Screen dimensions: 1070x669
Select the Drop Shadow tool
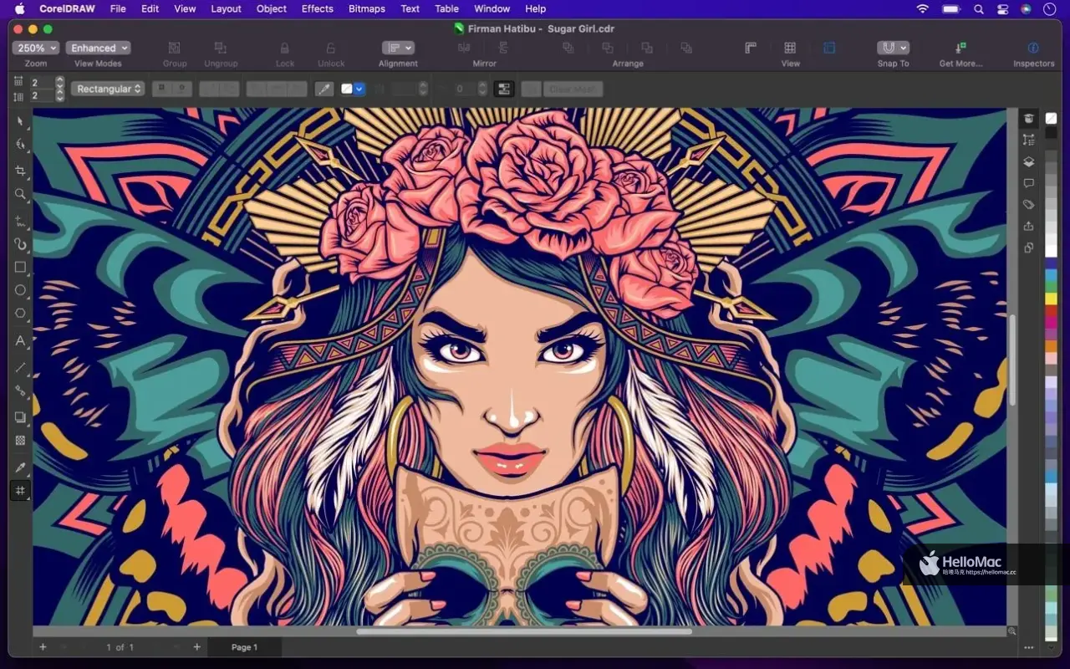[x=21, y=417]
